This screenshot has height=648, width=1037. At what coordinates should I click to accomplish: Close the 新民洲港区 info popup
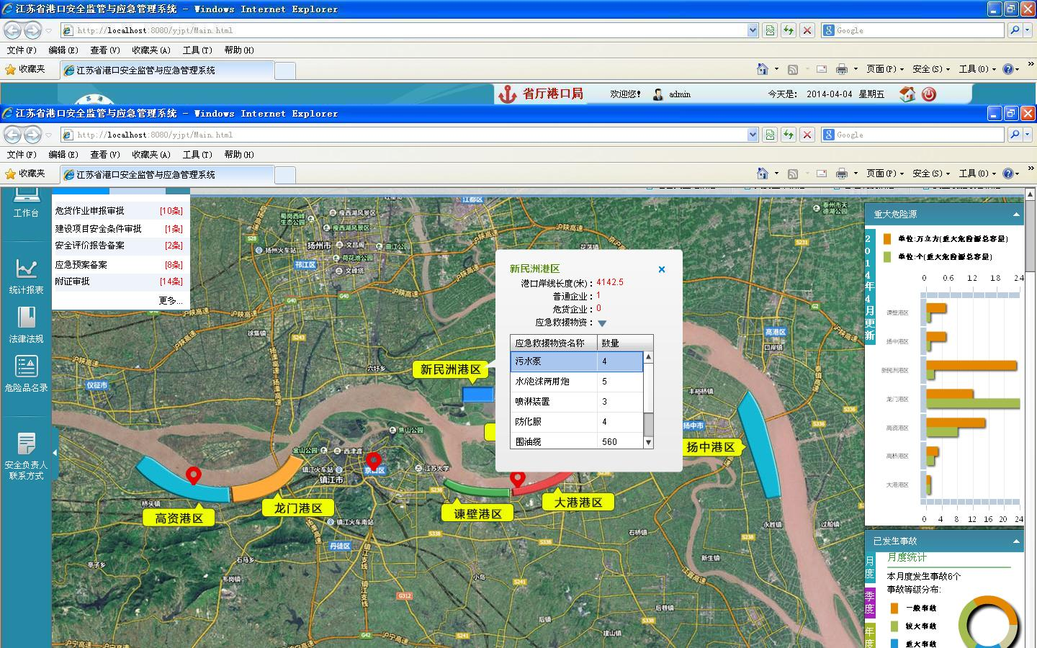coord(662,269)
